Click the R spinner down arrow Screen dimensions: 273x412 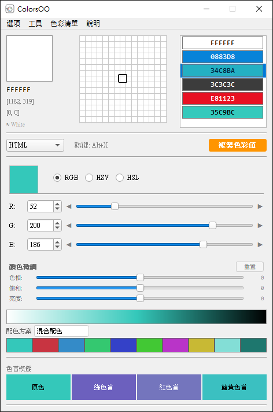point(57,209)
